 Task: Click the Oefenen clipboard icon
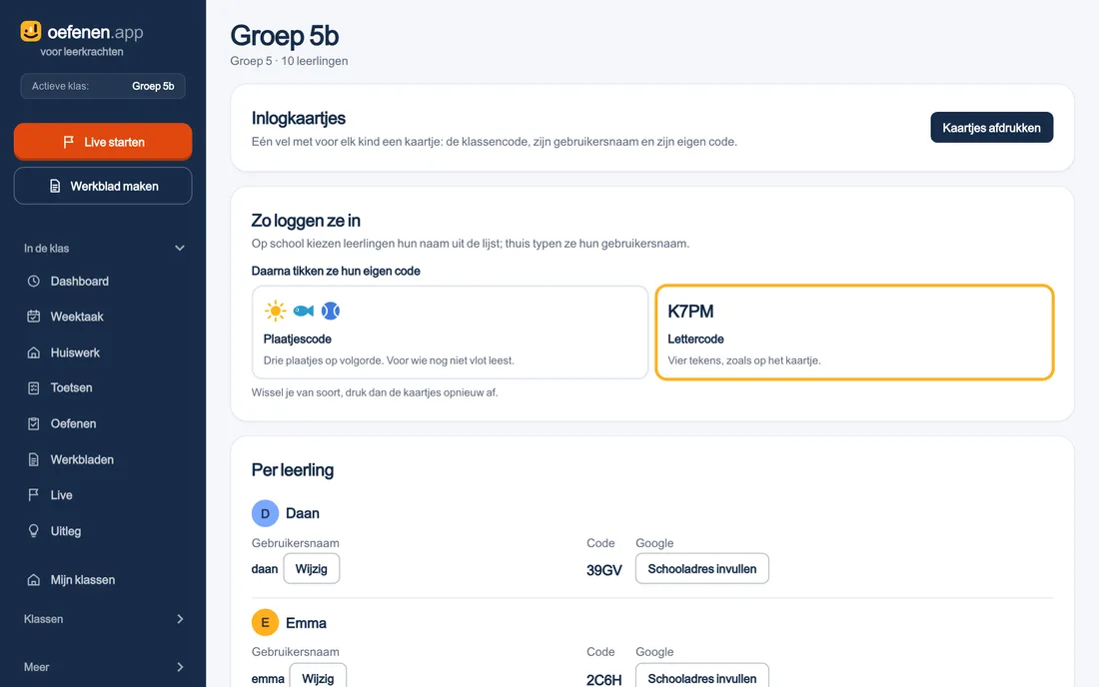point(34,423)
